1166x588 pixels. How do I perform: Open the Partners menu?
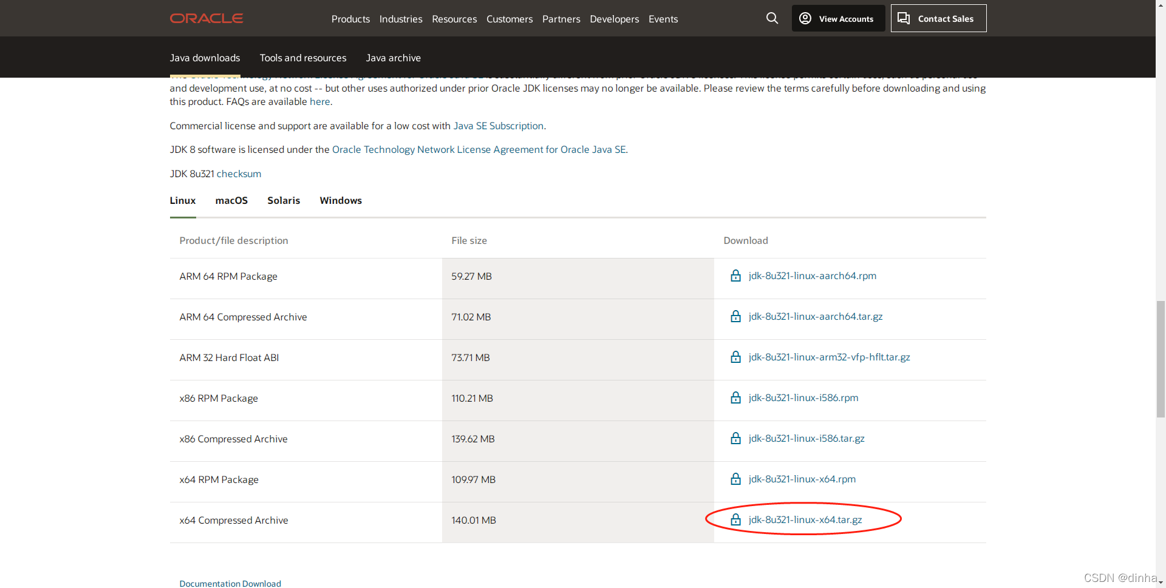click(x=561, y=19)
